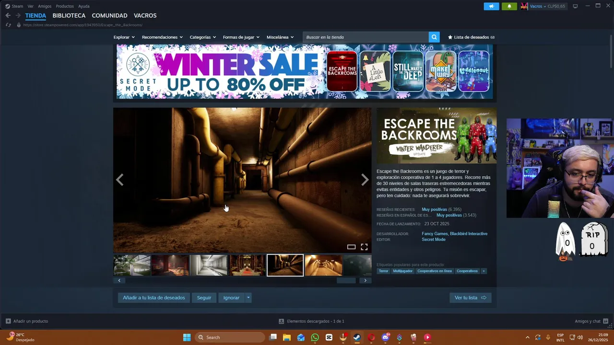Open the Amigos y chat icon
The height and width of the screenshot is (345, 614).
coord(606,321)
